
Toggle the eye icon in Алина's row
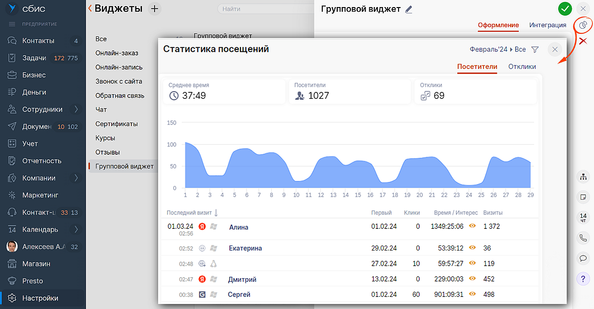pos(473,226)
